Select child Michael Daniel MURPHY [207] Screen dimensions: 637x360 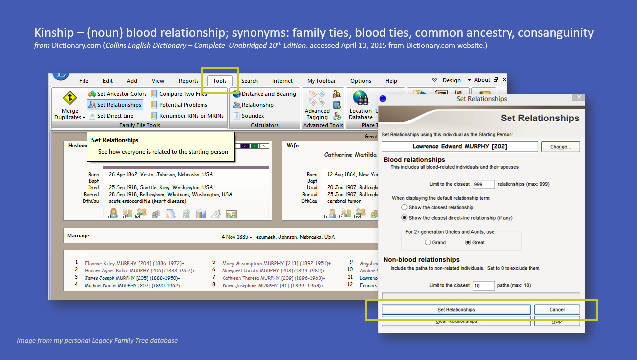[x=133, y=286]
